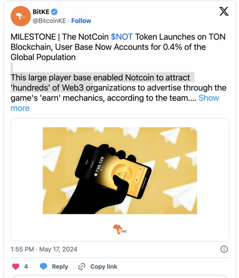Click the like count number 4
Image resolution: width=239 pixels, height=278 pixels.
[x=26, y=266]
